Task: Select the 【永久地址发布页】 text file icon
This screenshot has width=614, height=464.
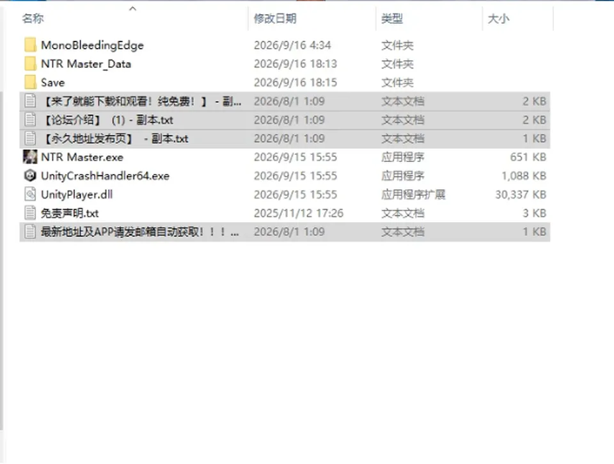Action: coord(30,138)
